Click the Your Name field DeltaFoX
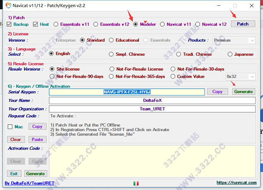263x190 pixels. [x=152, y=100]
